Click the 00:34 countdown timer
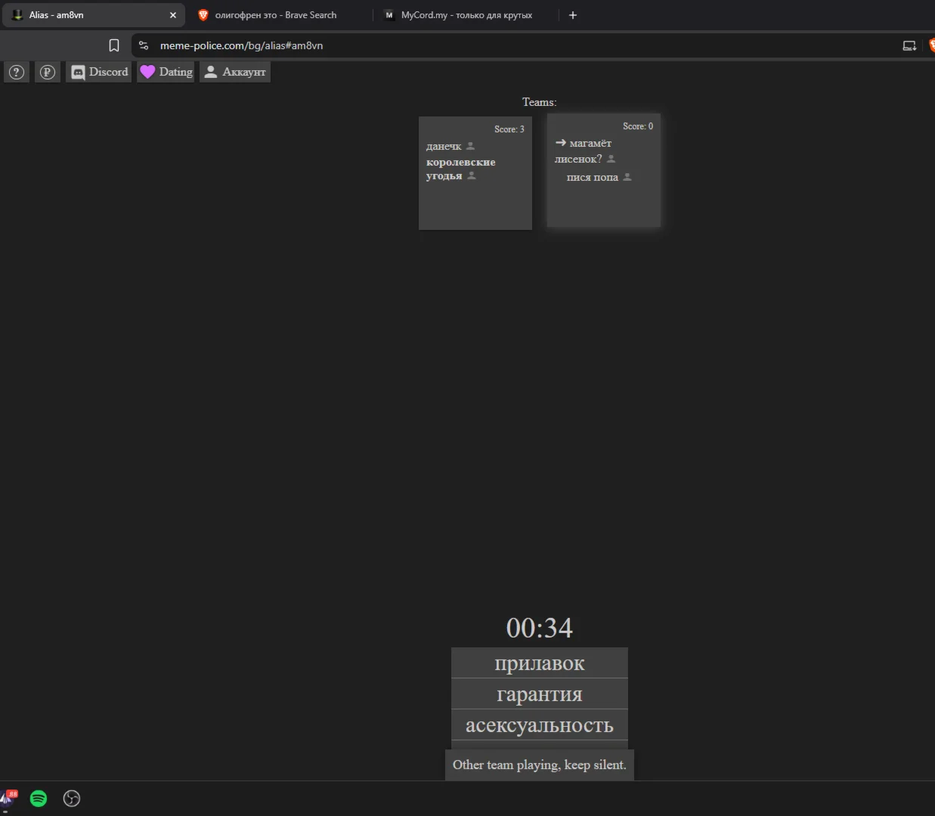Screen dimensions: 935x816 [x=540, y=628]
